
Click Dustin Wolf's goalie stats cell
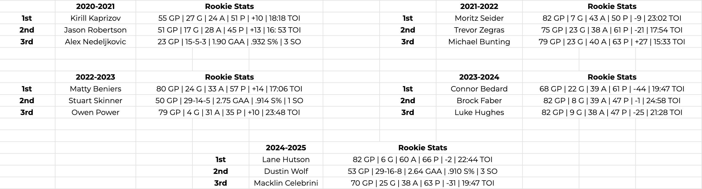click(422, 171)
